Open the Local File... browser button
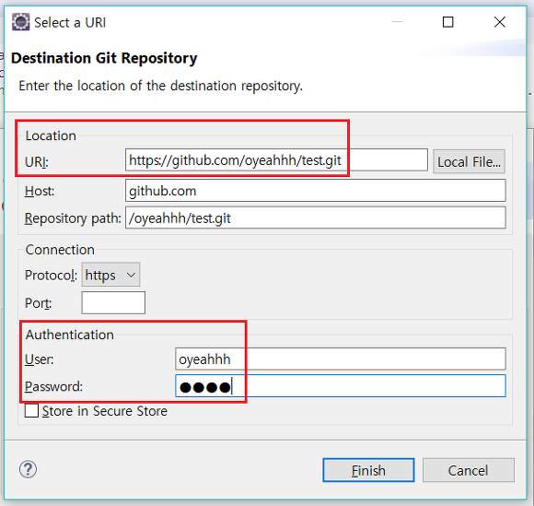534x506 pixels. (469, 161)
